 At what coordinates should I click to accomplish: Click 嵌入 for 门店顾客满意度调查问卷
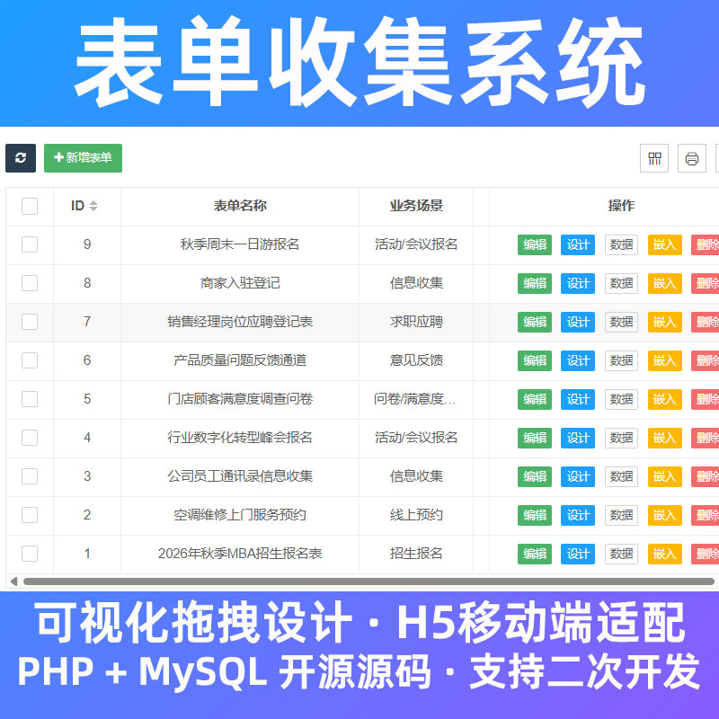click(x=665, y=399)
